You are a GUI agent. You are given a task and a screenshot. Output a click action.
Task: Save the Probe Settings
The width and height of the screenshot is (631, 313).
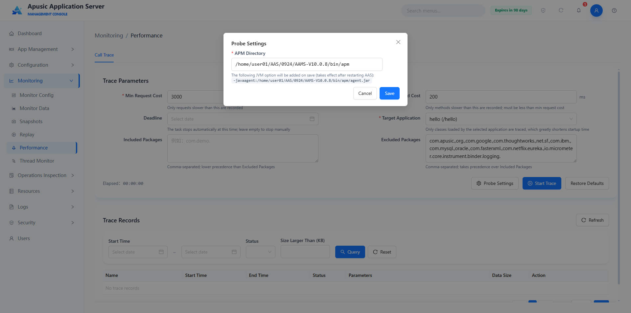point(389,93)
